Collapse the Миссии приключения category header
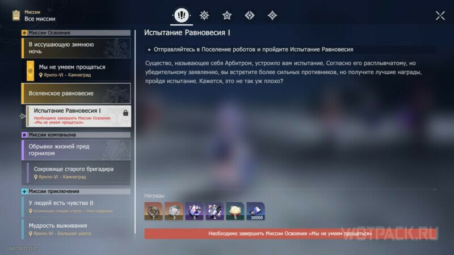The height and width of the screenshot is (255, 454). pos(76,192)
